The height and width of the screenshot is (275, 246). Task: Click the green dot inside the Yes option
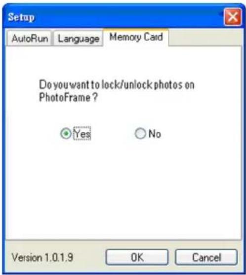click(x=66, y=134)
